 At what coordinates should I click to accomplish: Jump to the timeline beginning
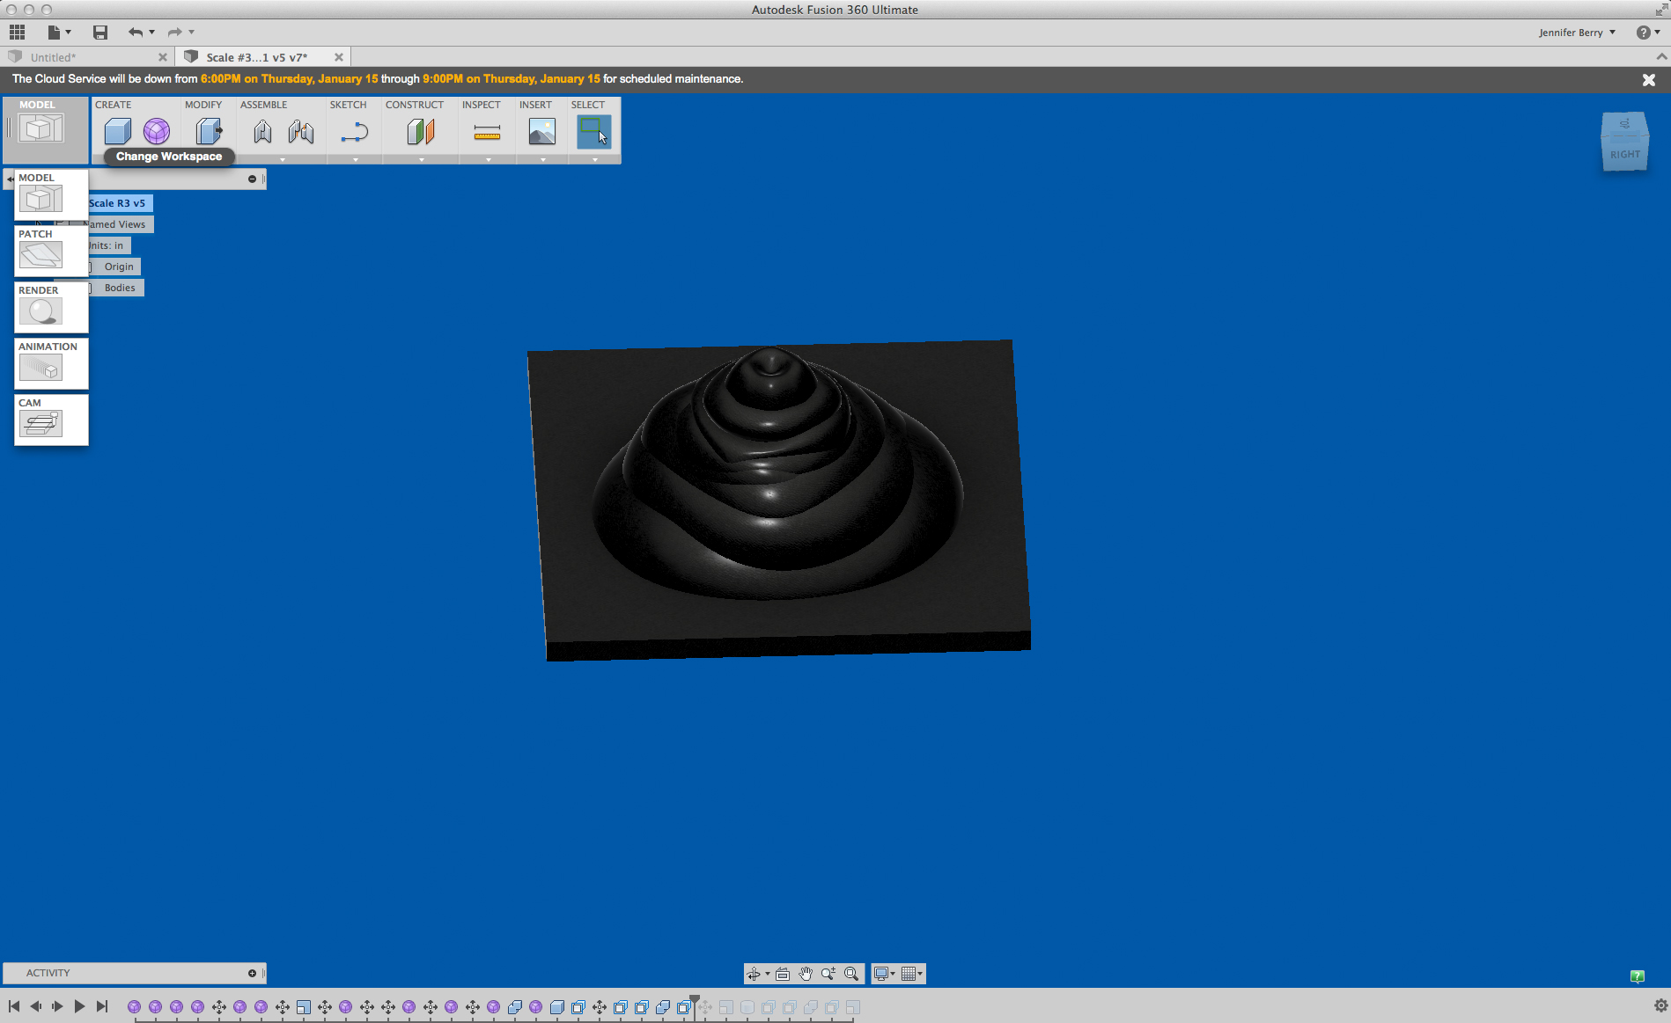(x=14, y=1006)
